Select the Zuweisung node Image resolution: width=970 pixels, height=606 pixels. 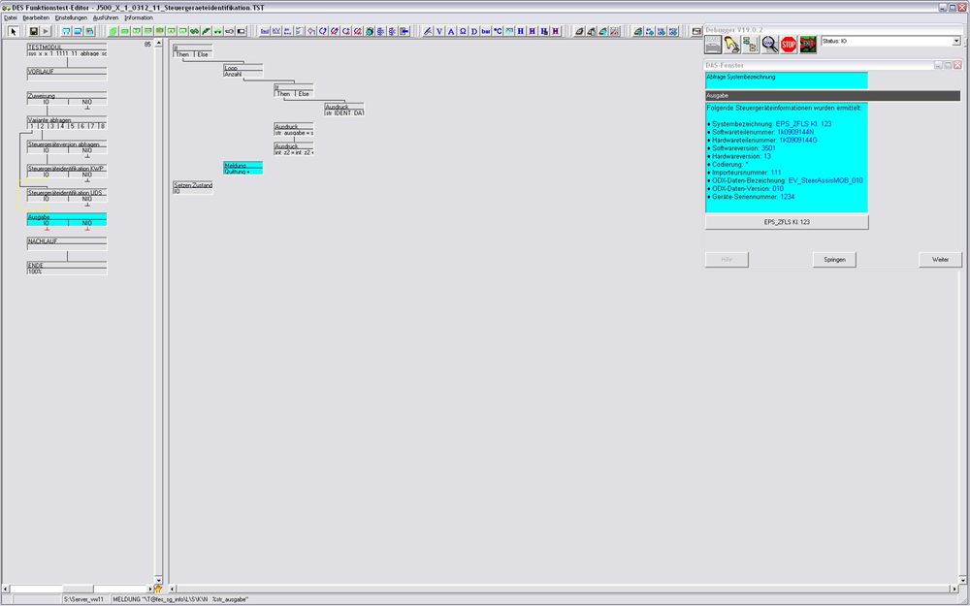[67, 99]
